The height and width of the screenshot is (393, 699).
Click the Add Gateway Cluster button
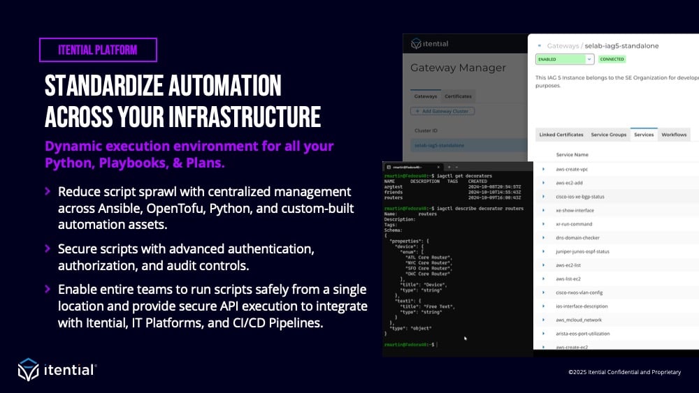(442, 111)
